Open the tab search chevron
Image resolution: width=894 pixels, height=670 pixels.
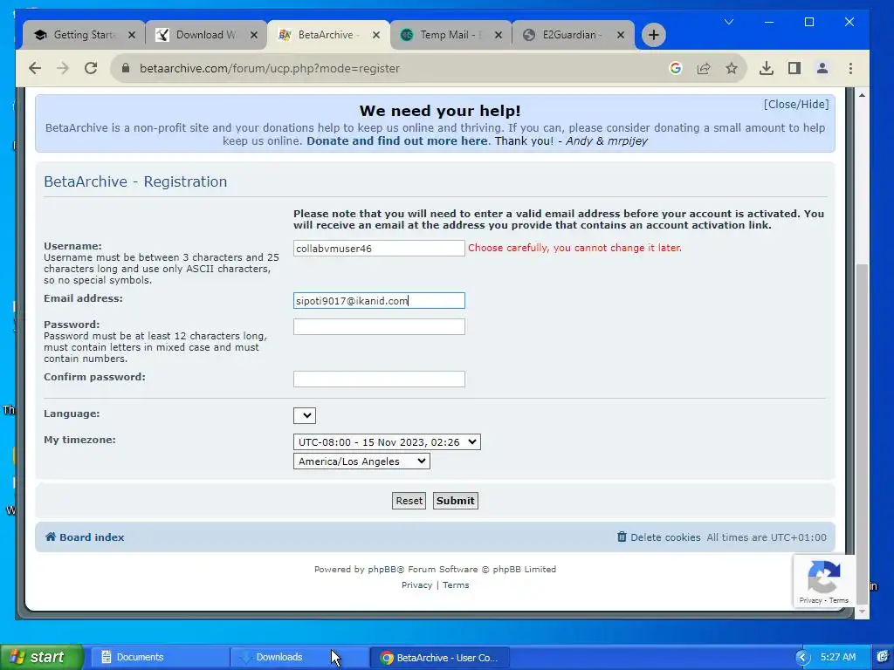coord(729,22)
